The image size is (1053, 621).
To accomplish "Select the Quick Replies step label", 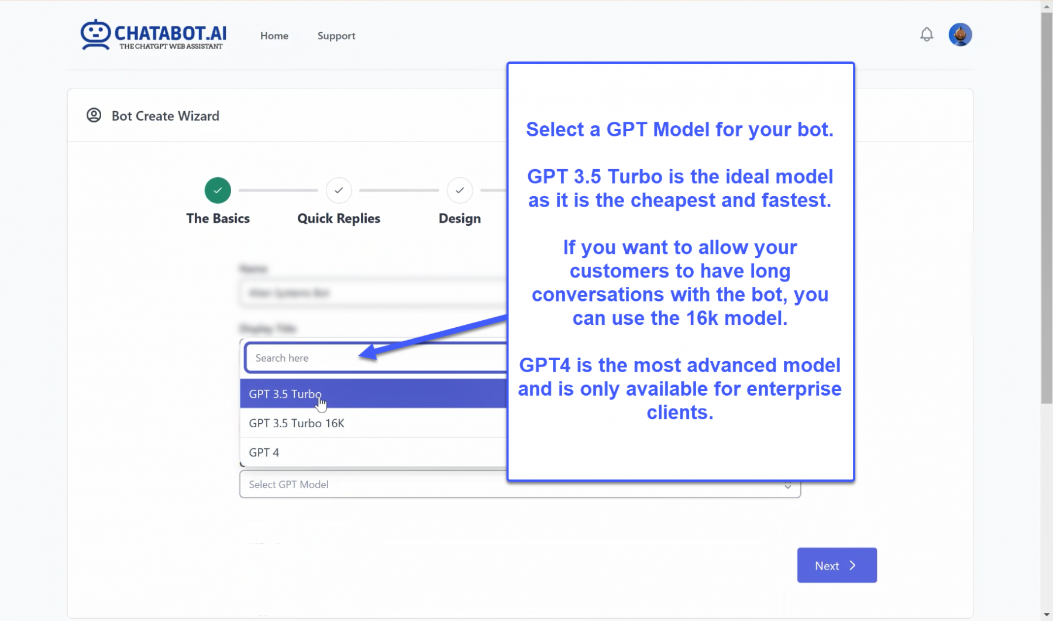I will click(339, 218).
